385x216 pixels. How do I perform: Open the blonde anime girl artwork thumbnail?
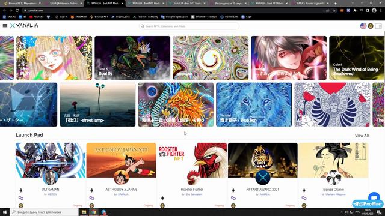pos(54,58)
